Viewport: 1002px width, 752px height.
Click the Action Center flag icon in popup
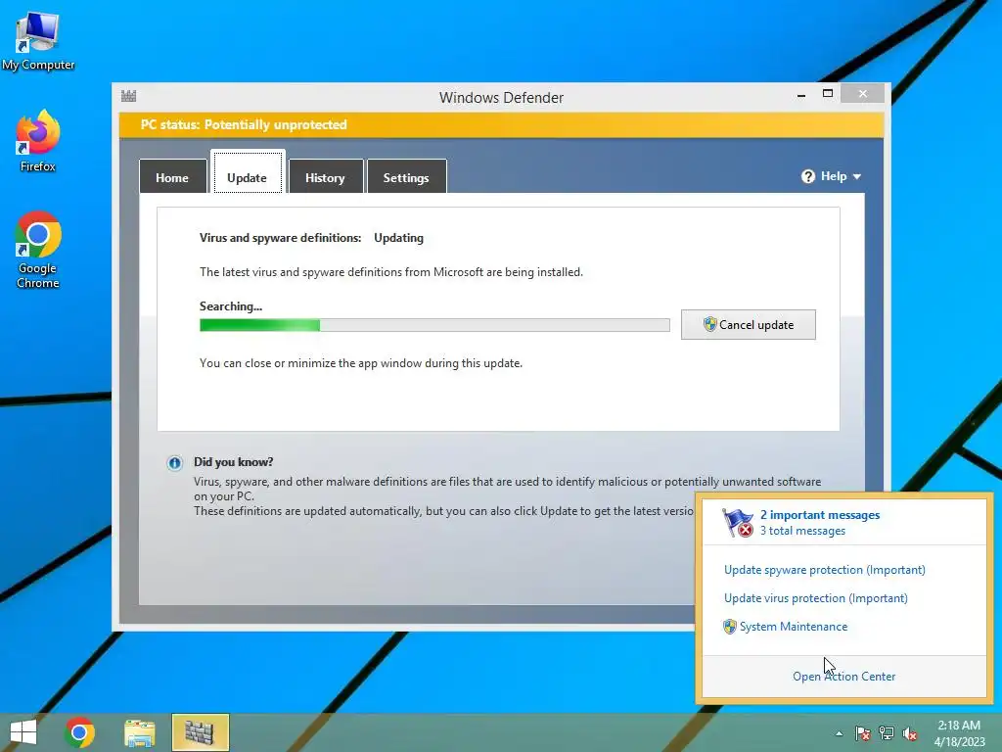(x=738, y=523)
